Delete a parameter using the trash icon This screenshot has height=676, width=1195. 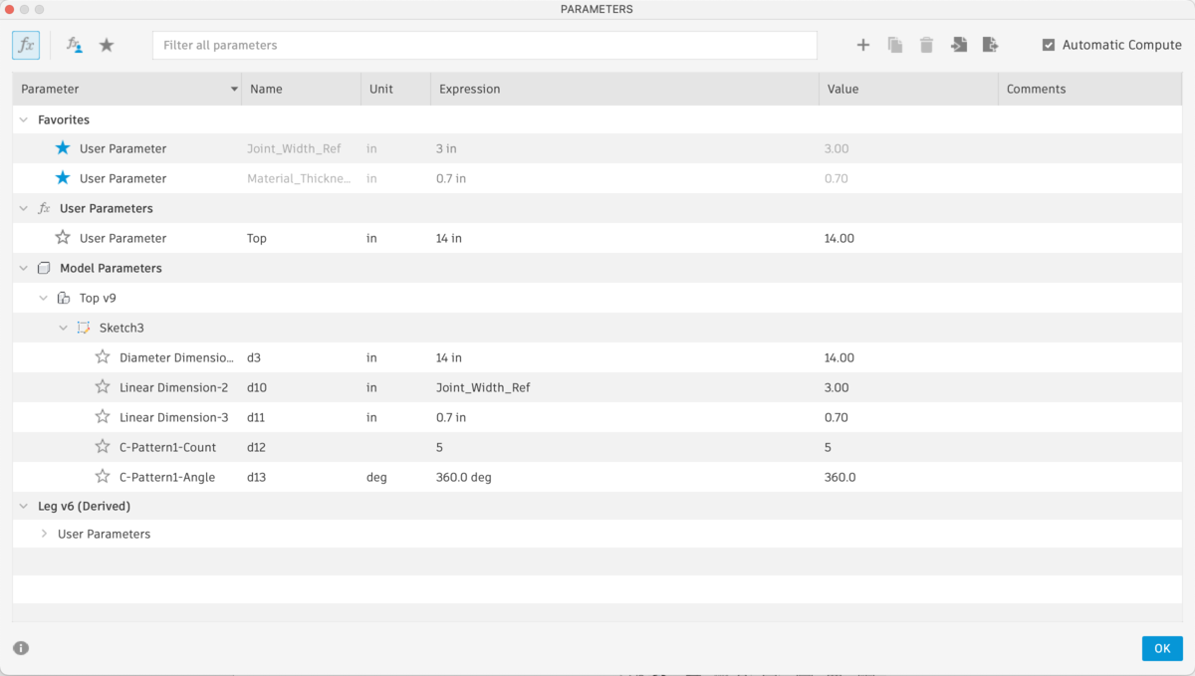(926, 45)
